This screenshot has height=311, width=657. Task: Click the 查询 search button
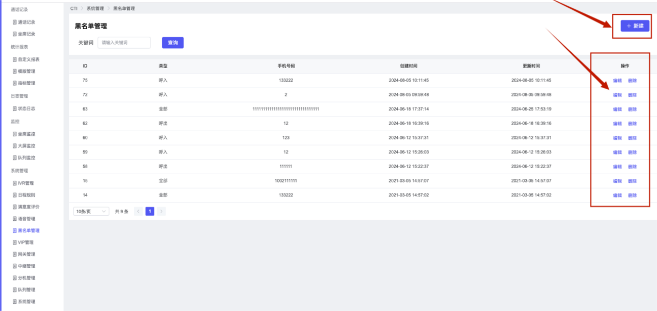172,43
